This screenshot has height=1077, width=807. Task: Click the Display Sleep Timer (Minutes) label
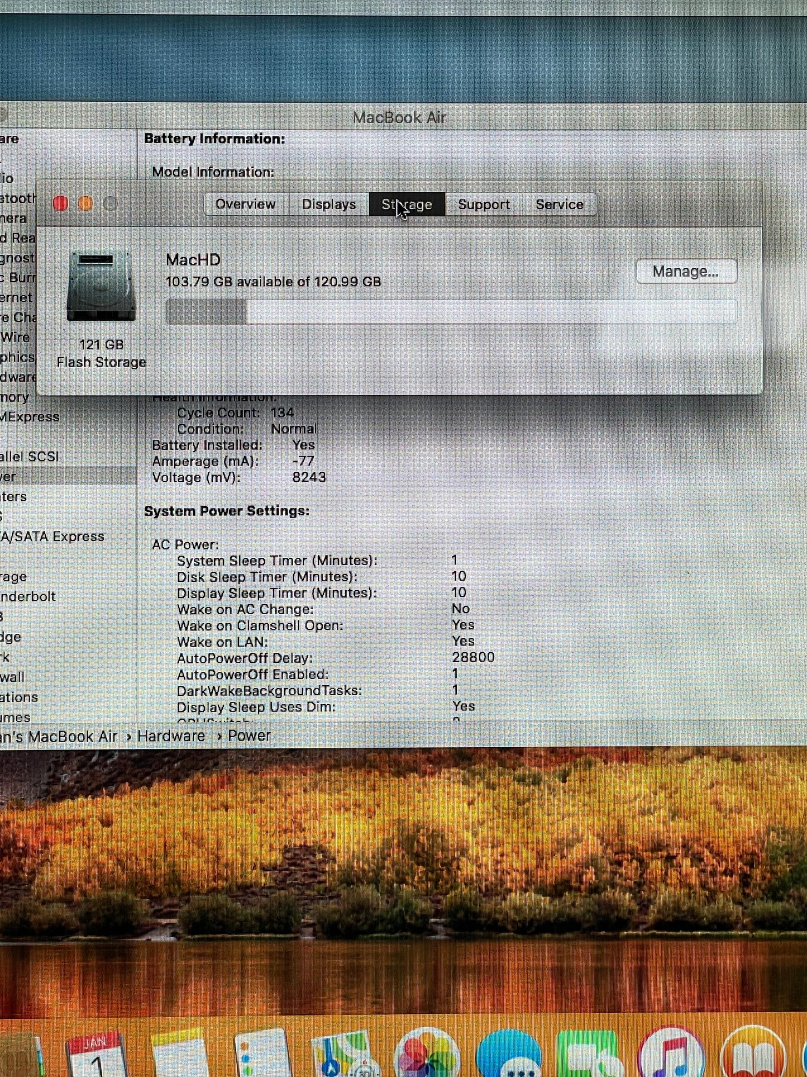277,594
